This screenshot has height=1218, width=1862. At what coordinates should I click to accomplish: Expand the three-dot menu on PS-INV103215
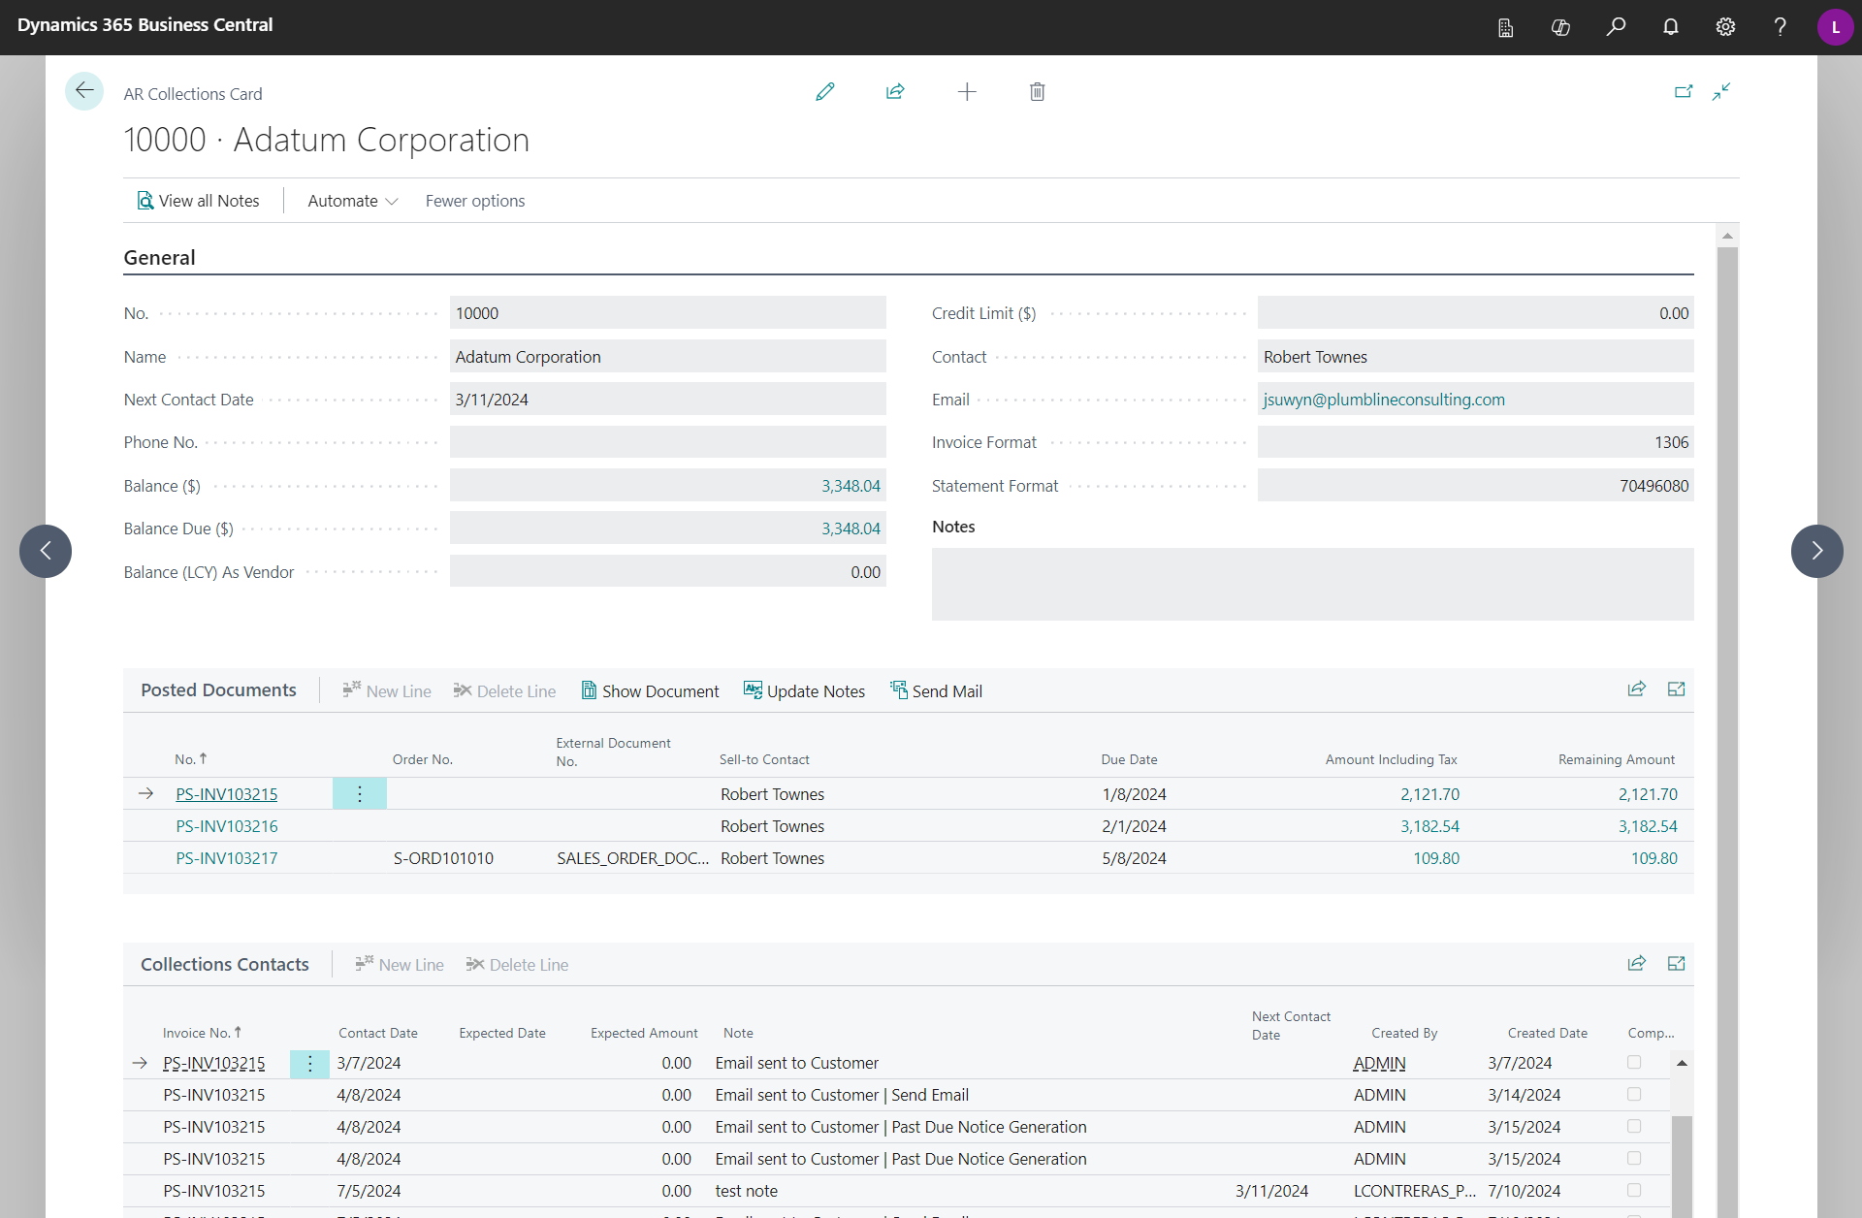coord(358,794)
